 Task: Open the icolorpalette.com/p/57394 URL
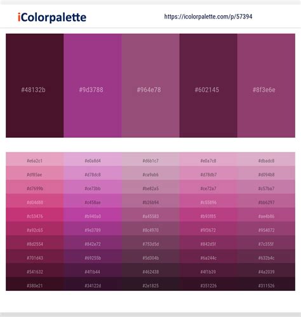[208, 17]
